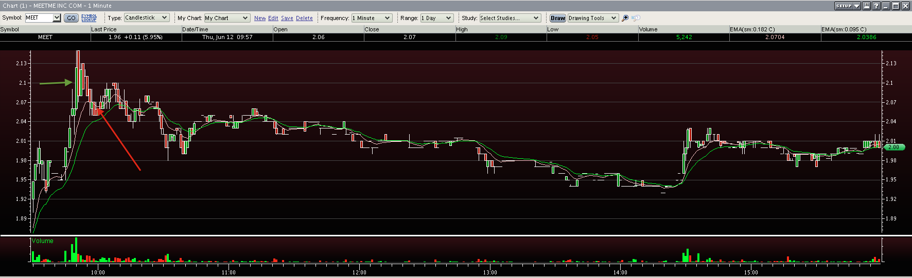Open the My Chart dropdown list

click(x=227, y=18)
